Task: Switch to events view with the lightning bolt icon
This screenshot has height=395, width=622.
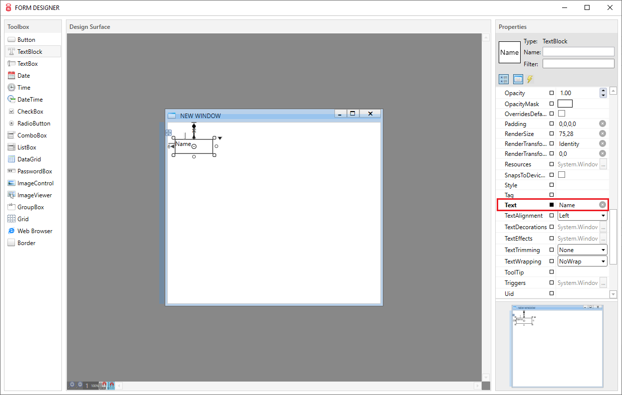Action: coord(530,79)
